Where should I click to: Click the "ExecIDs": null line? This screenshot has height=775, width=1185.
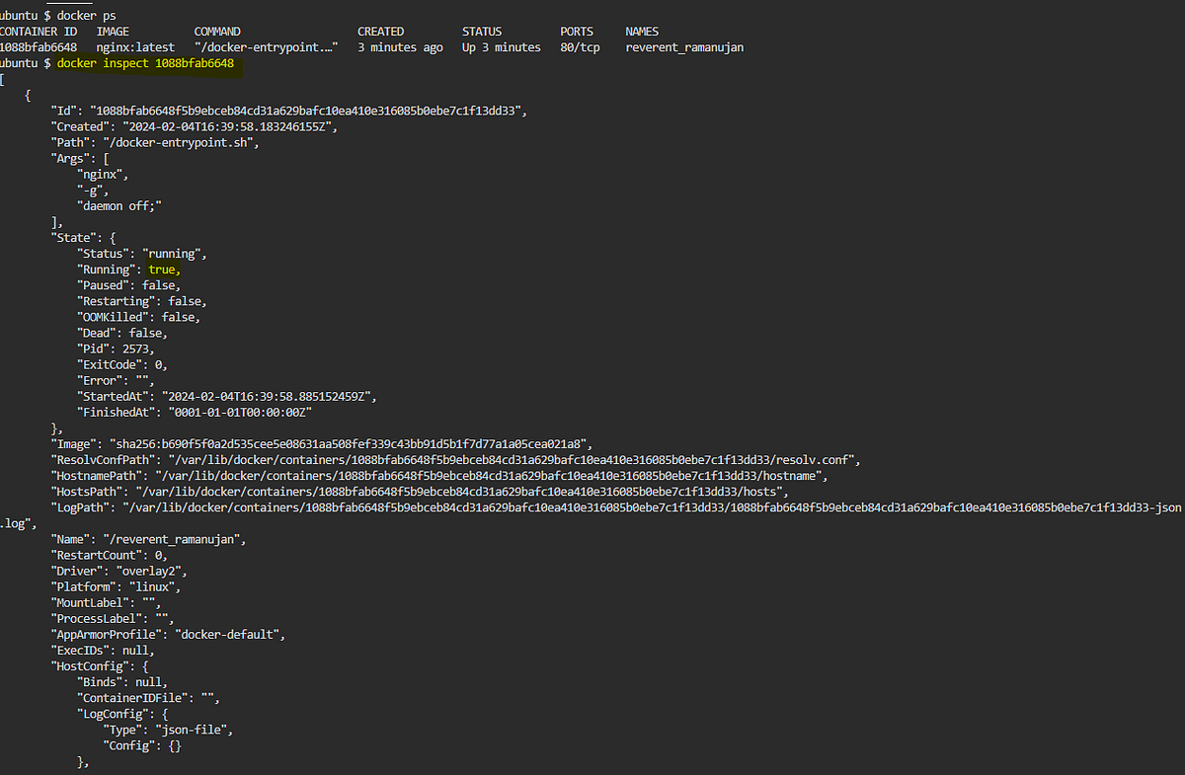[x=103, y=650]
